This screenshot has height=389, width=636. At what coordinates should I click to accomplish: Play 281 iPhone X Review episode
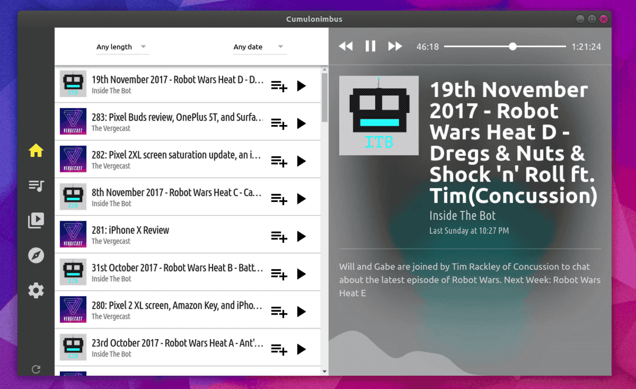302,236
